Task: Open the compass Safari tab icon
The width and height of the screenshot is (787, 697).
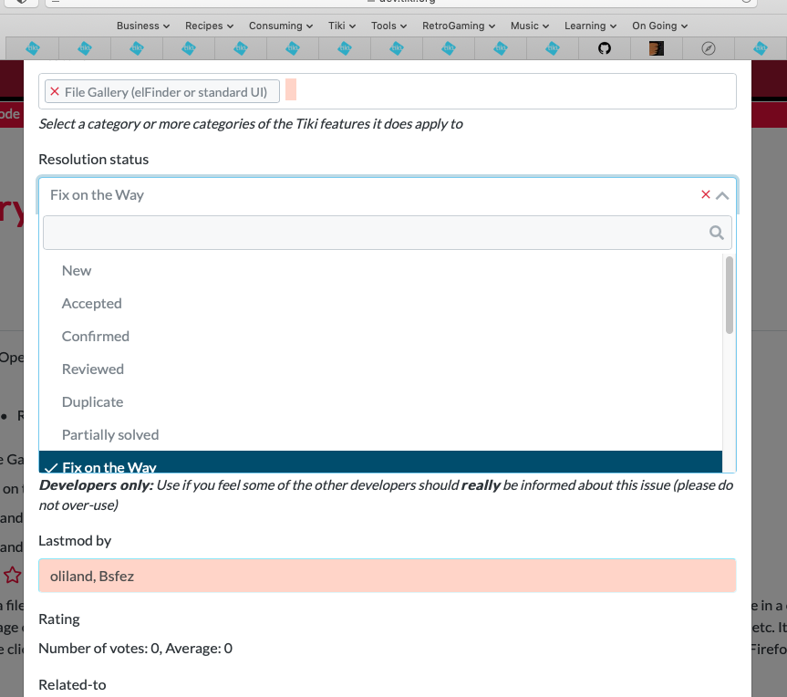Action: (709, 48)
